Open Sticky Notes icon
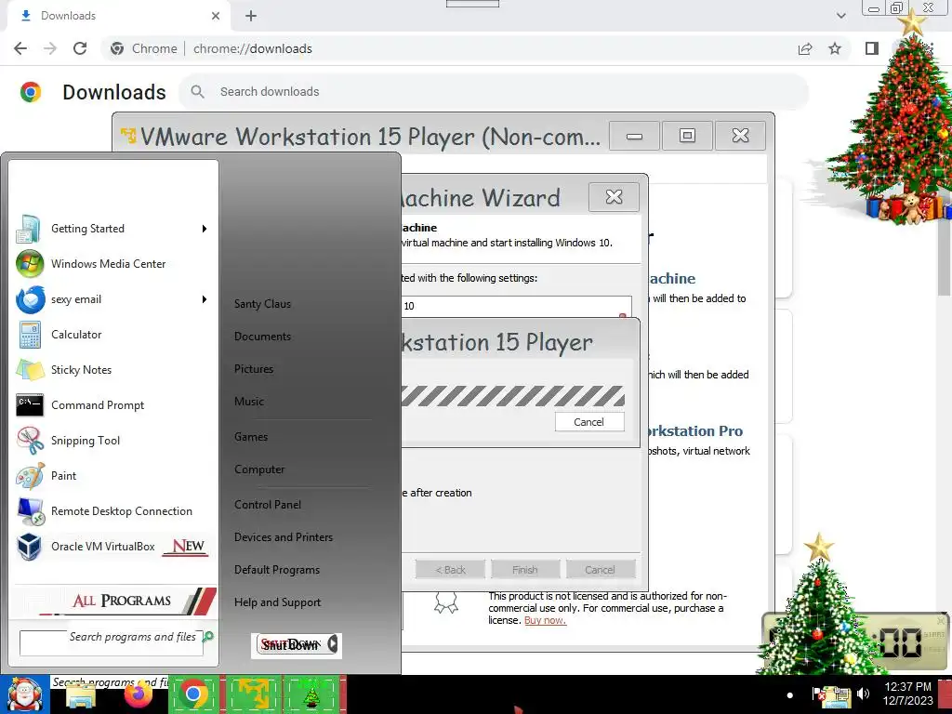952x714 pixels. 30,370
